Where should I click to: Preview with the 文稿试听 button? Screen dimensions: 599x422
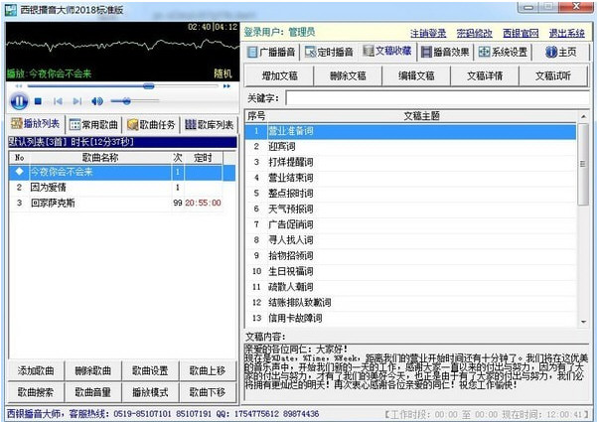pos(552,76)
